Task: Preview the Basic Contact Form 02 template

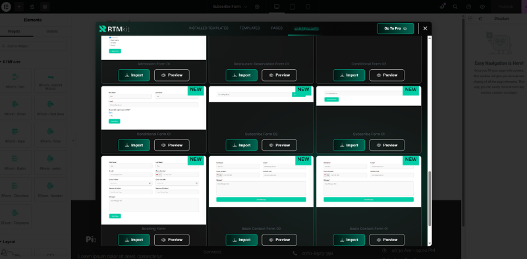Action: 279,240
